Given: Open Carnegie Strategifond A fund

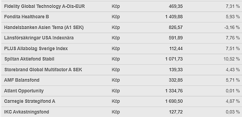Looking at the screenshot, I should click(30, 101).
